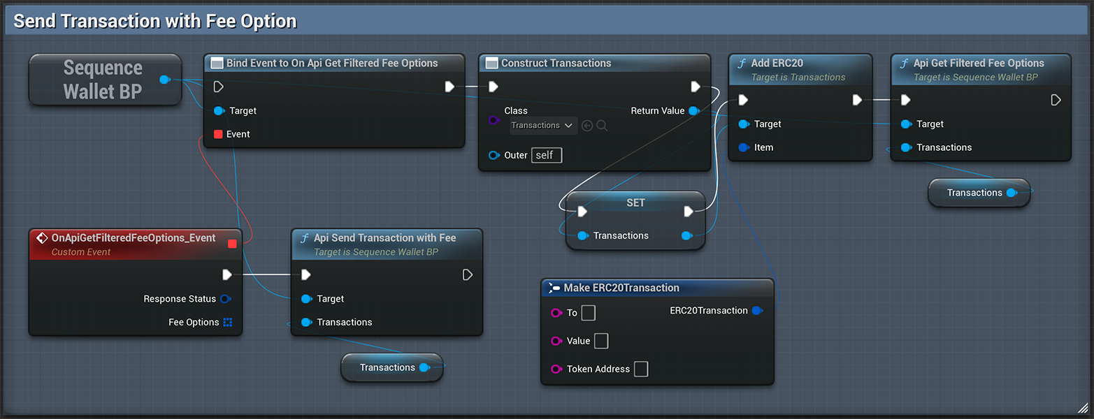Click Return Value pin on Construct Transactions
This screenshot has height=419, width=1094.
[x=693, y=110]
